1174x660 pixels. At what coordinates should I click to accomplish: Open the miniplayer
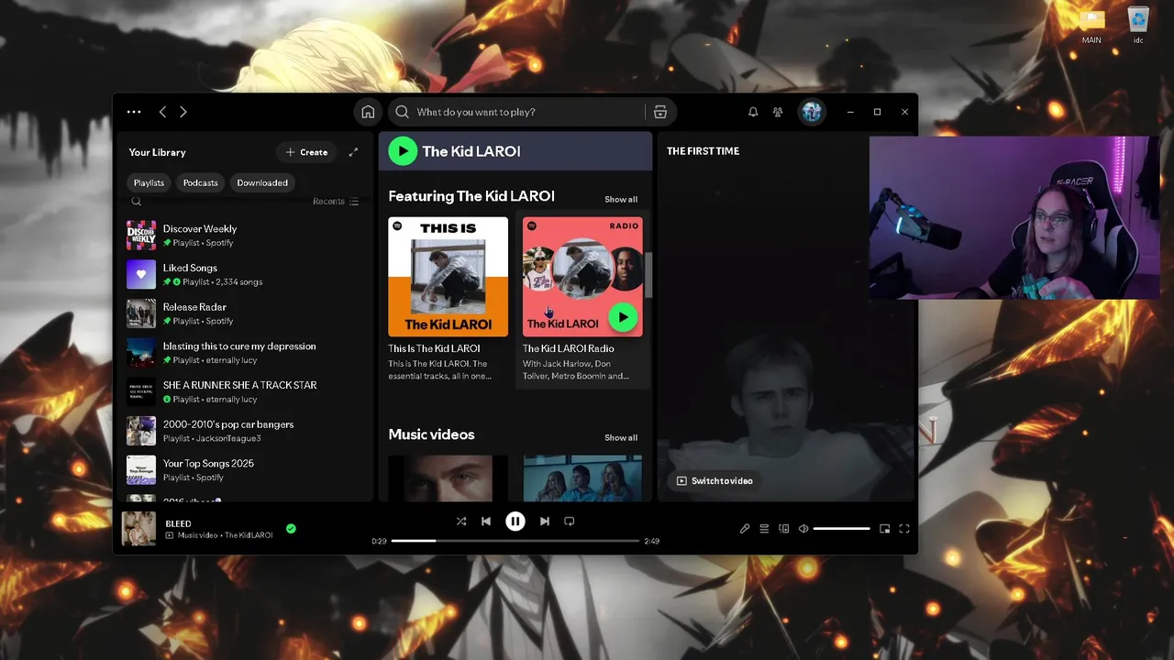point(885,529)
